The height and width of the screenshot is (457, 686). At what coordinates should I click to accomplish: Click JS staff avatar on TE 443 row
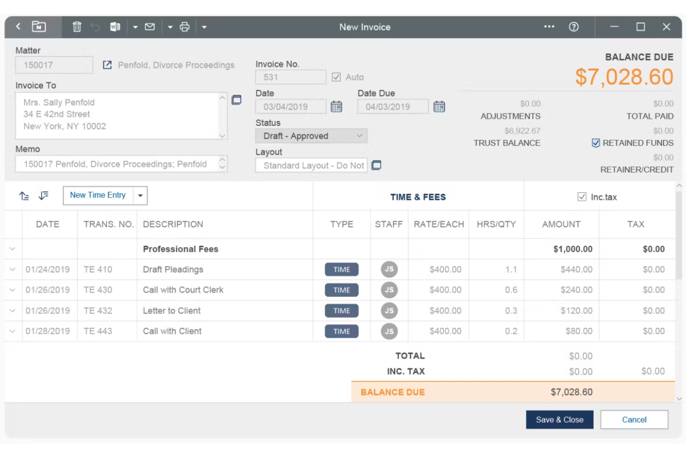tap(389, 331)
